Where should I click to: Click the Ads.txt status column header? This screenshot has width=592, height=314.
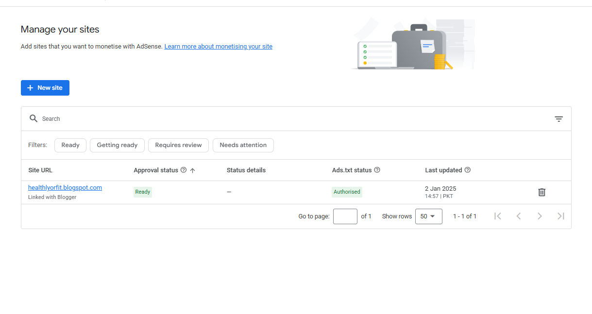coord(352,170)
